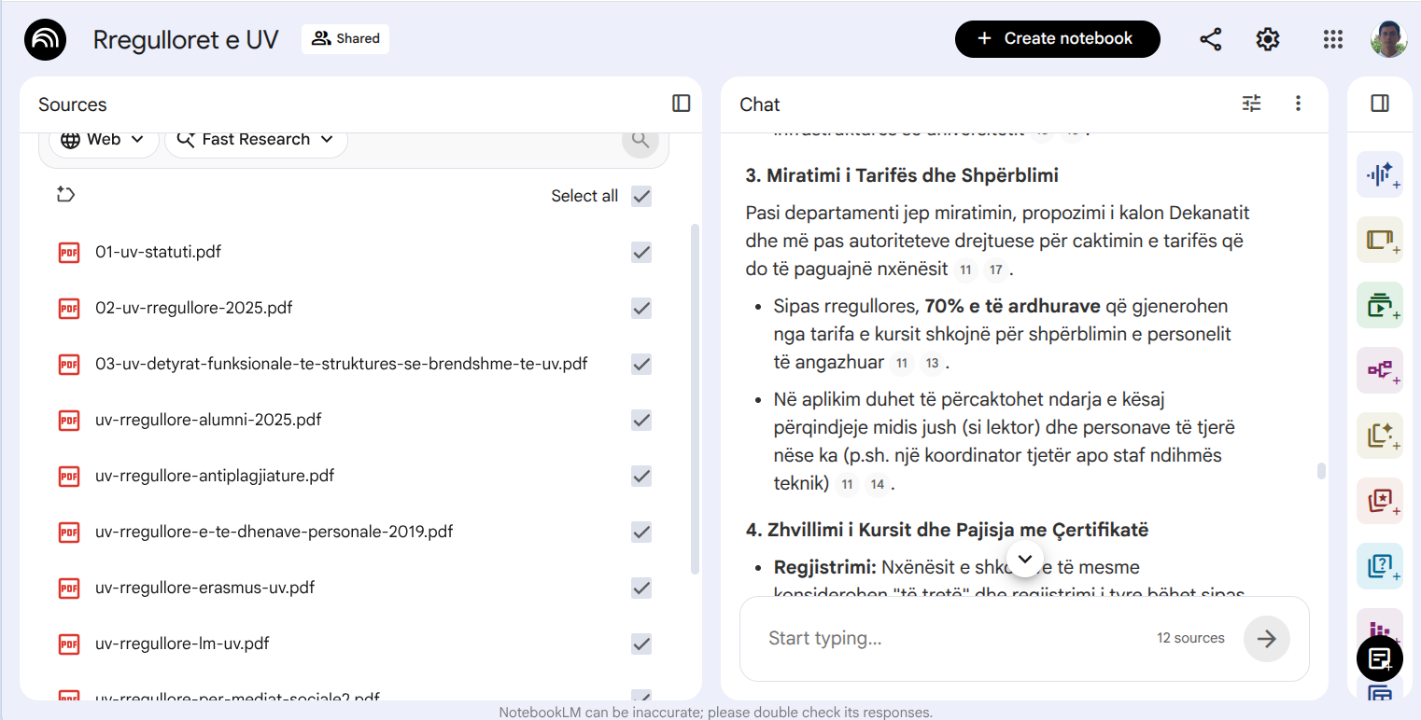Click the Chat panel title
This screenshot has width=1421, height=720.
coord(760,104)
